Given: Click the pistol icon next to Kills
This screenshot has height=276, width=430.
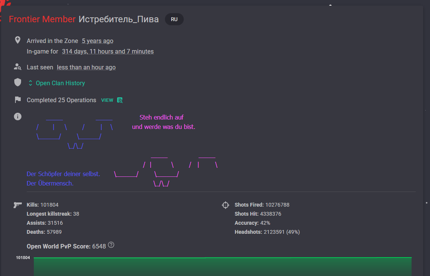Looking at the screenshot, I should click(x=17, y=205).
